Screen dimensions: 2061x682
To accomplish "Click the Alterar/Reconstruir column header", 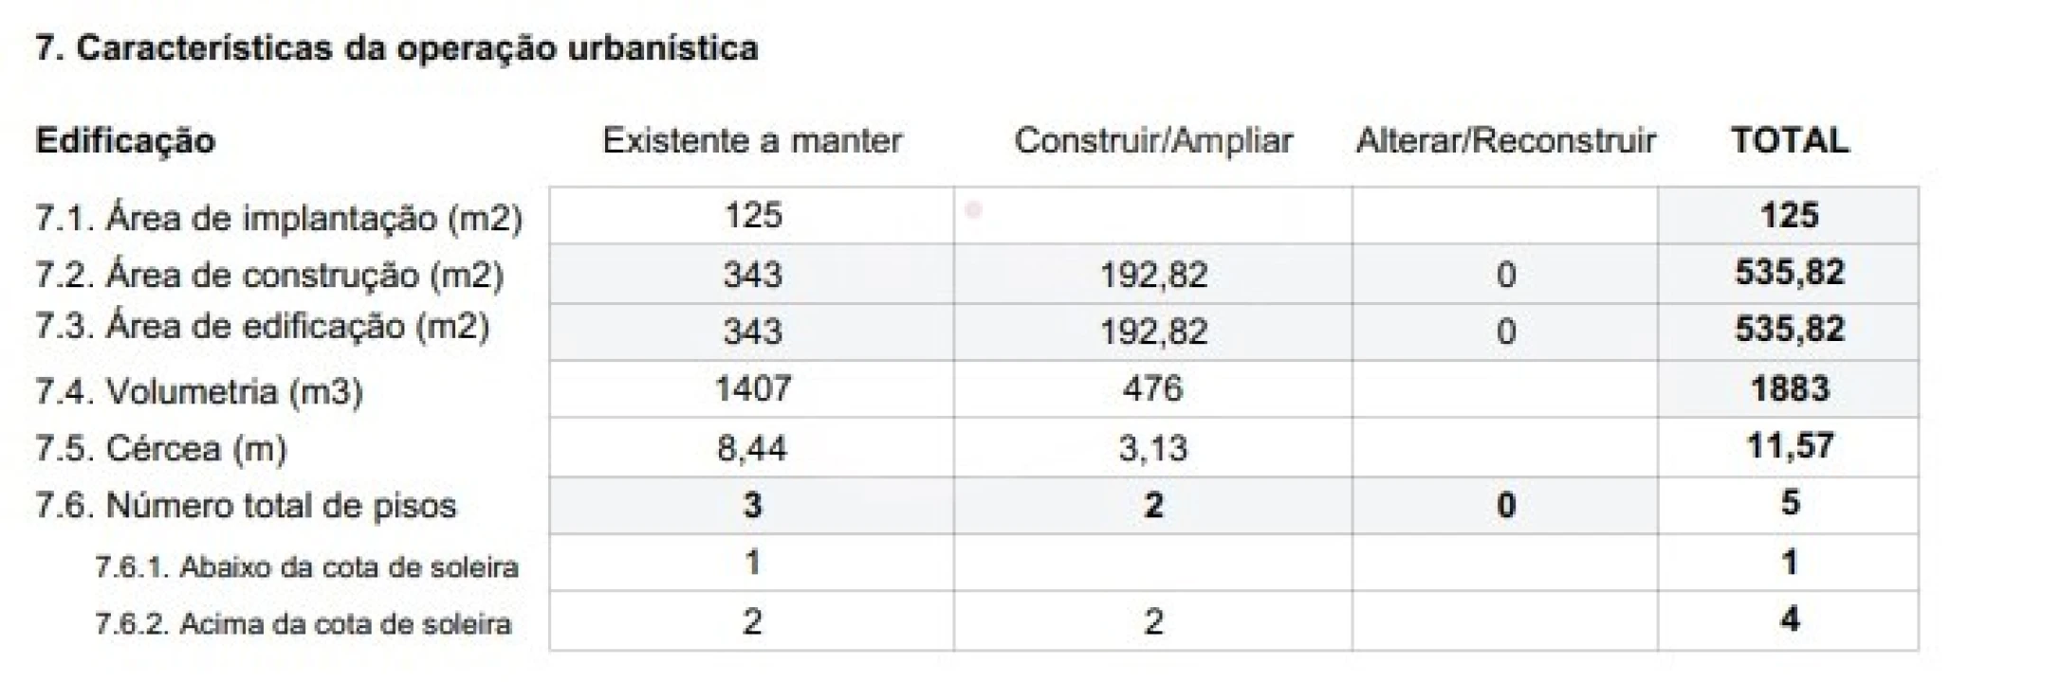I will 1505,141.
